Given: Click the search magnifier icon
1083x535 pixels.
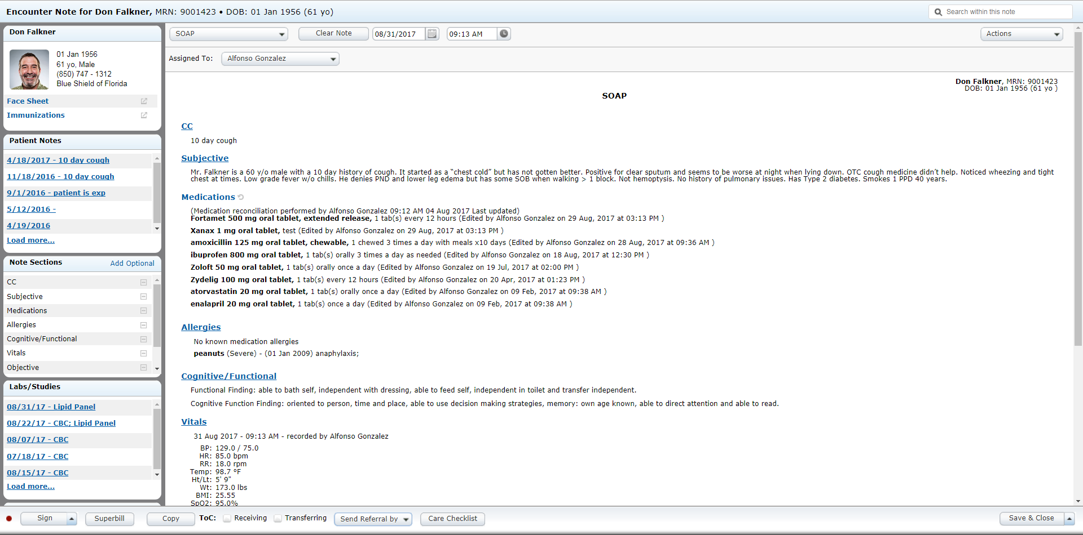Looking at the screenshot, I should [x=938, y=12].
